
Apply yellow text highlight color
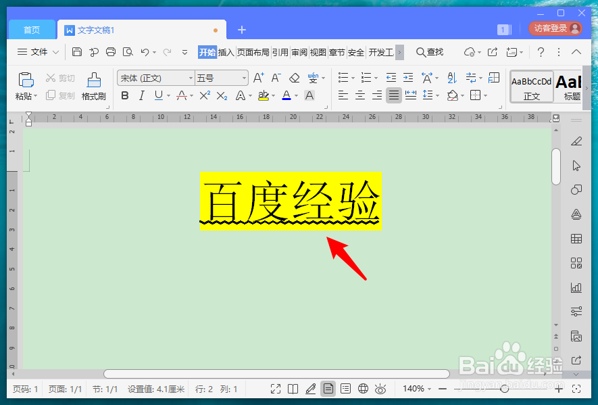click(x=263, y=95)
